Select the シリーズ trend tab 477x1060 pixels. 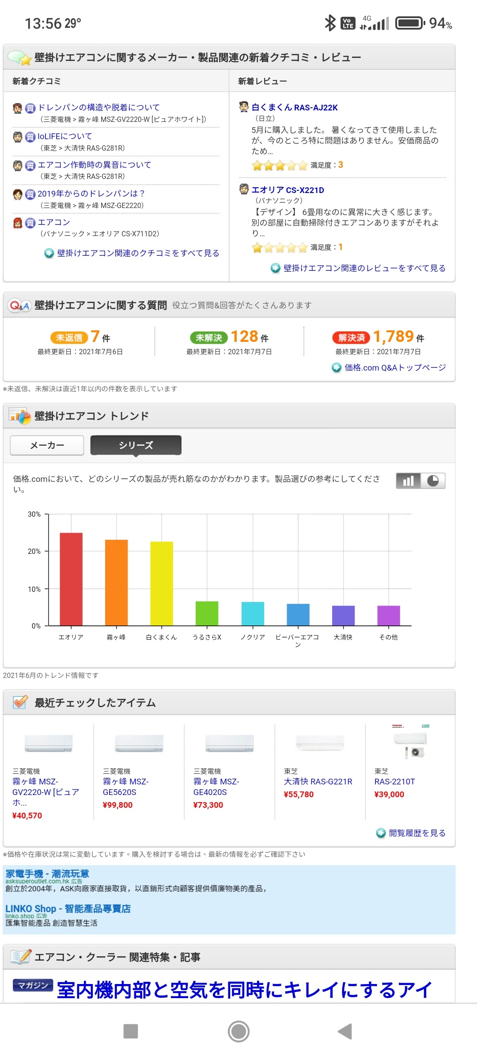pyautogui.click(x=136, y=445)
